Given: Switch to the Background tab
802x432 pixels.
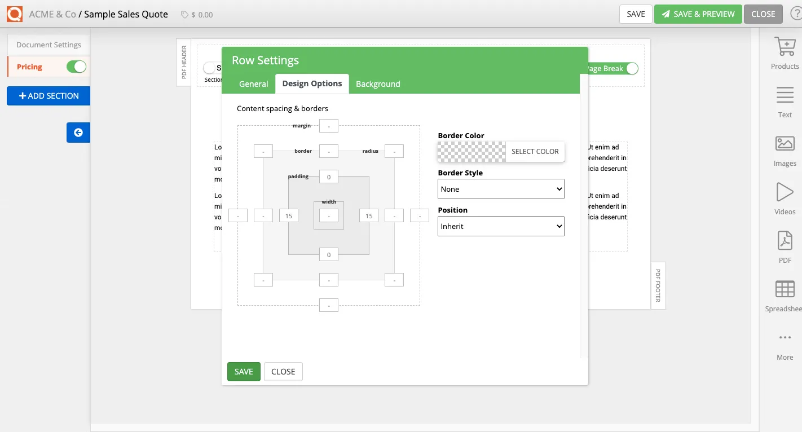Looking at the screenshot, I should [x=378, y=83].
